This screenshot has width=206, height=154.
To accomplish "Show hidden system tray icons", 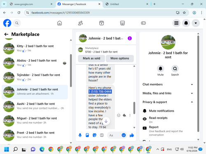I will tap(157, 149).
